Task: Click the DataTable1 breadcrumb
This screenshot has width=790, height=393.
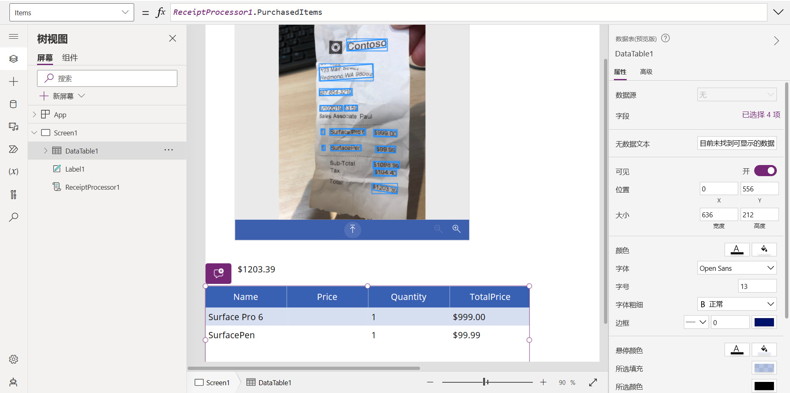Action: coord(269,382)
